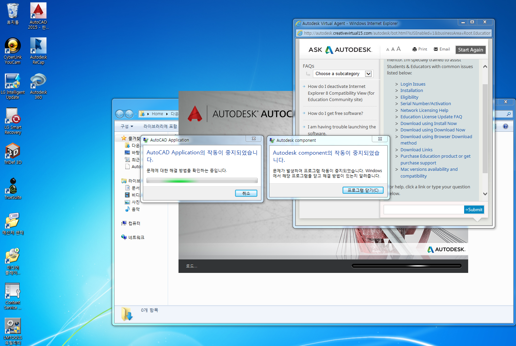
Task: Open the 미디어 플레이 desktop icon
Action: click(13, 261)
